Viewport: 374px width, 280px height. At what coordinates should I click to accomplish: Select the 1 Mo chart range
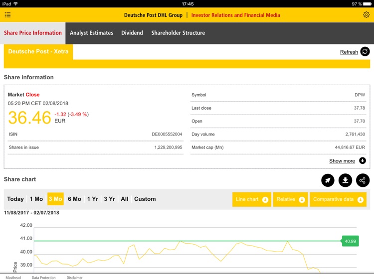pos(36,199)
